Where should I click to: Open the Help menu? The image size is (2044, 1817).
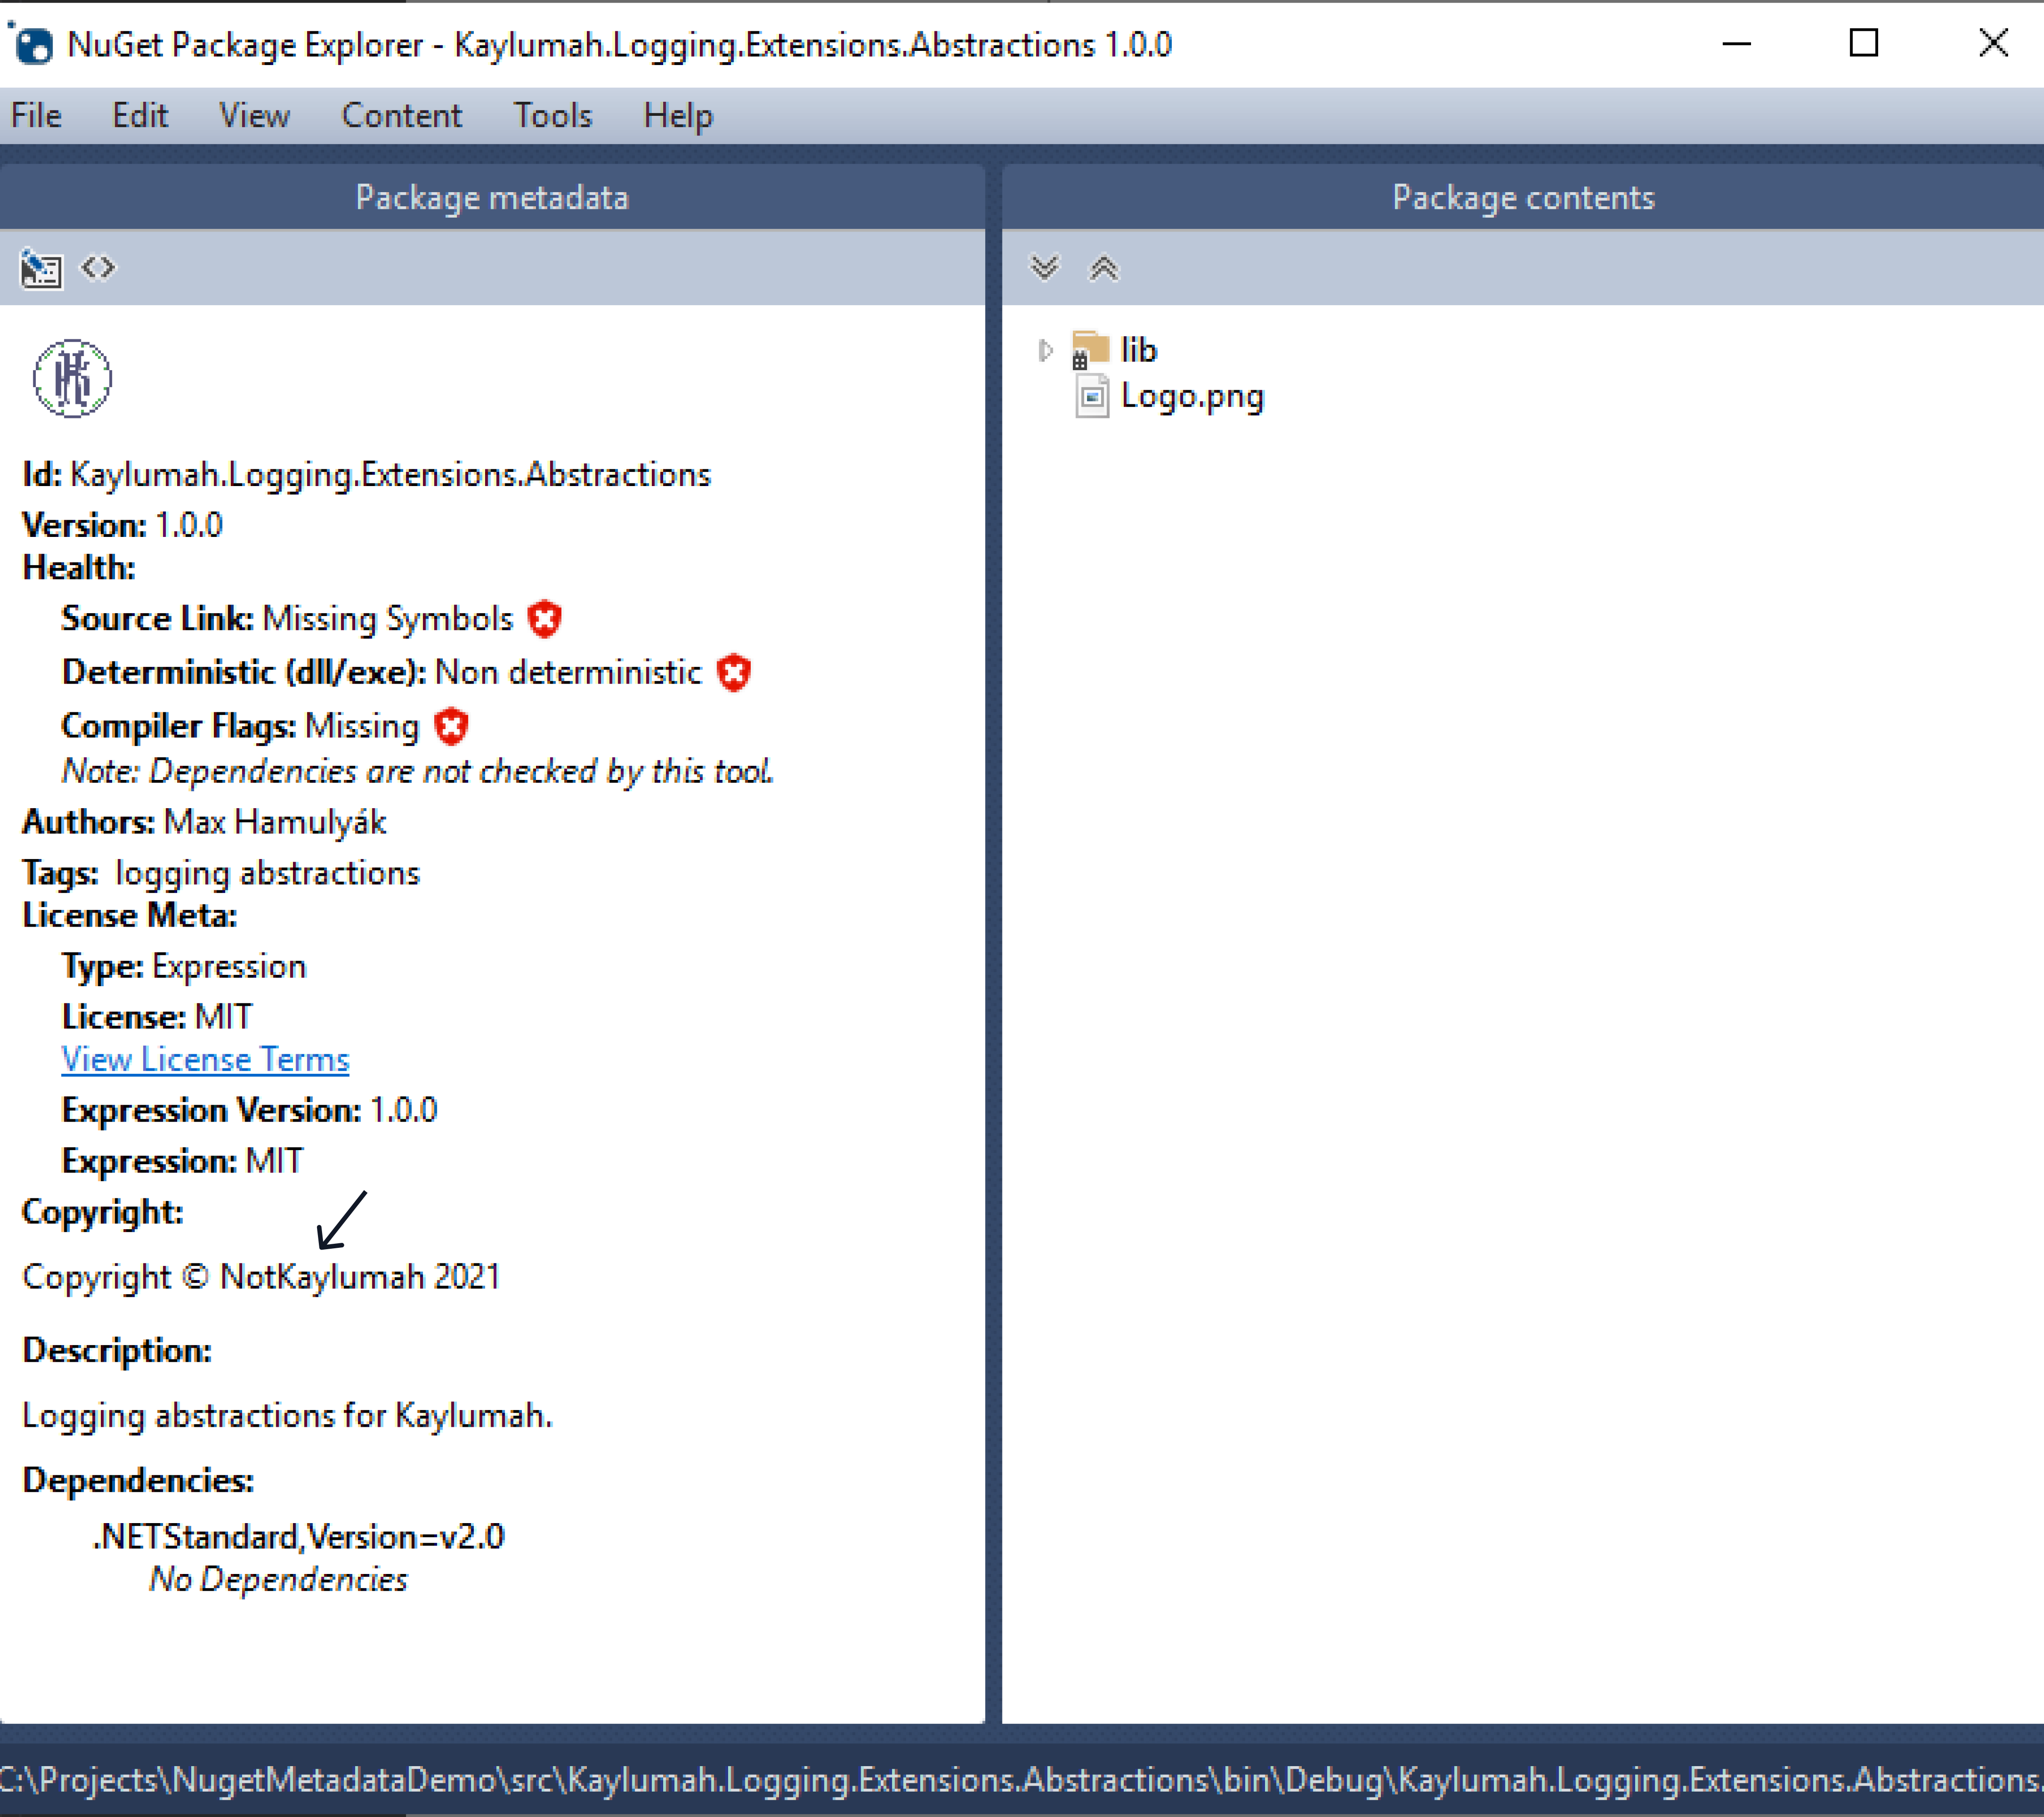[x=678, y=116]
